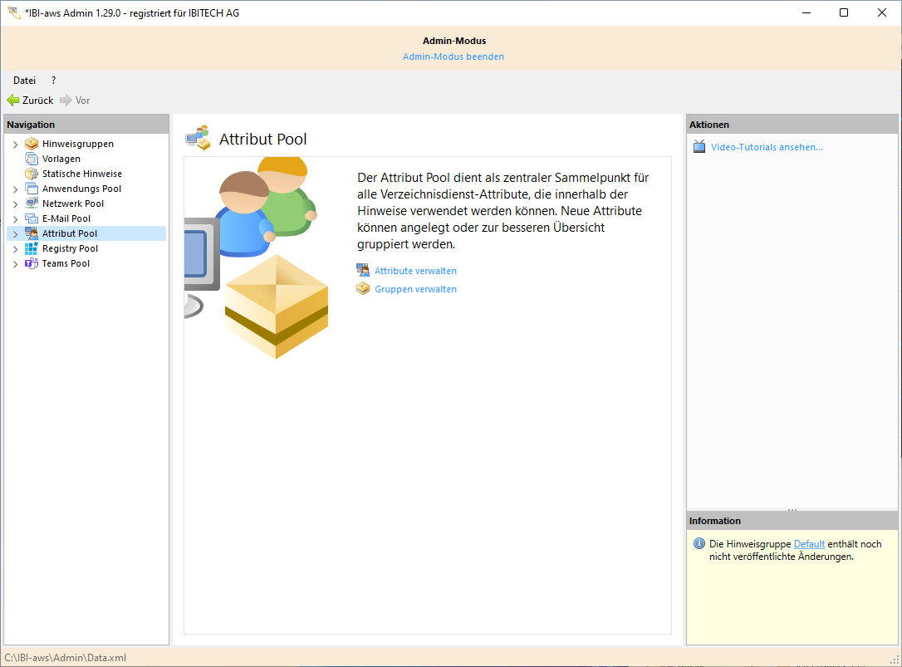
Task: Click the Anwendungs Pool window icon
Action: 32,189
